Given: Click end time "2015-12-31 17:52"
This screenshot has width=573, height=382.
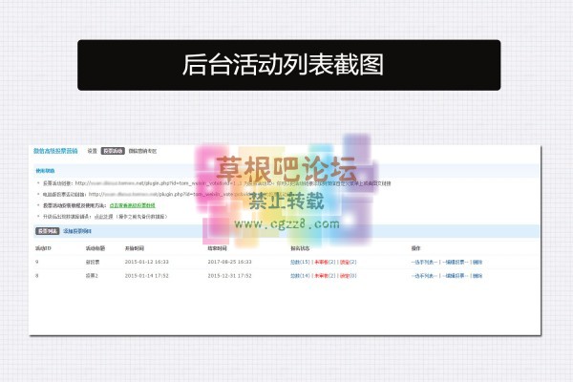Looking at the screenshot, I should (x=229, y=276).
